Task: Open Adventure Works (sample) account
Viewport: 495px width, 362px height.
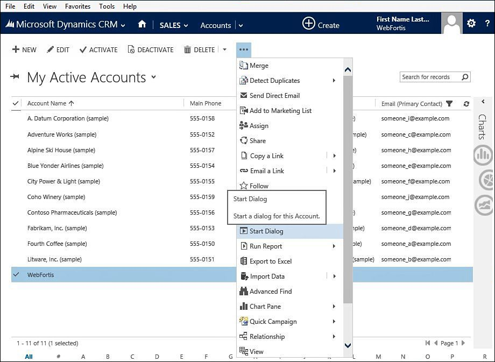Action: (x=62, y=134)
